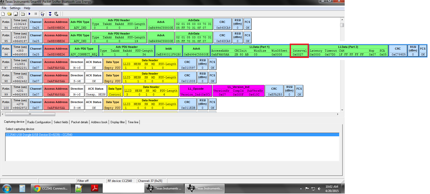
Task: Switch to the Radio Configuration tab
Action: tap(39, 122)
